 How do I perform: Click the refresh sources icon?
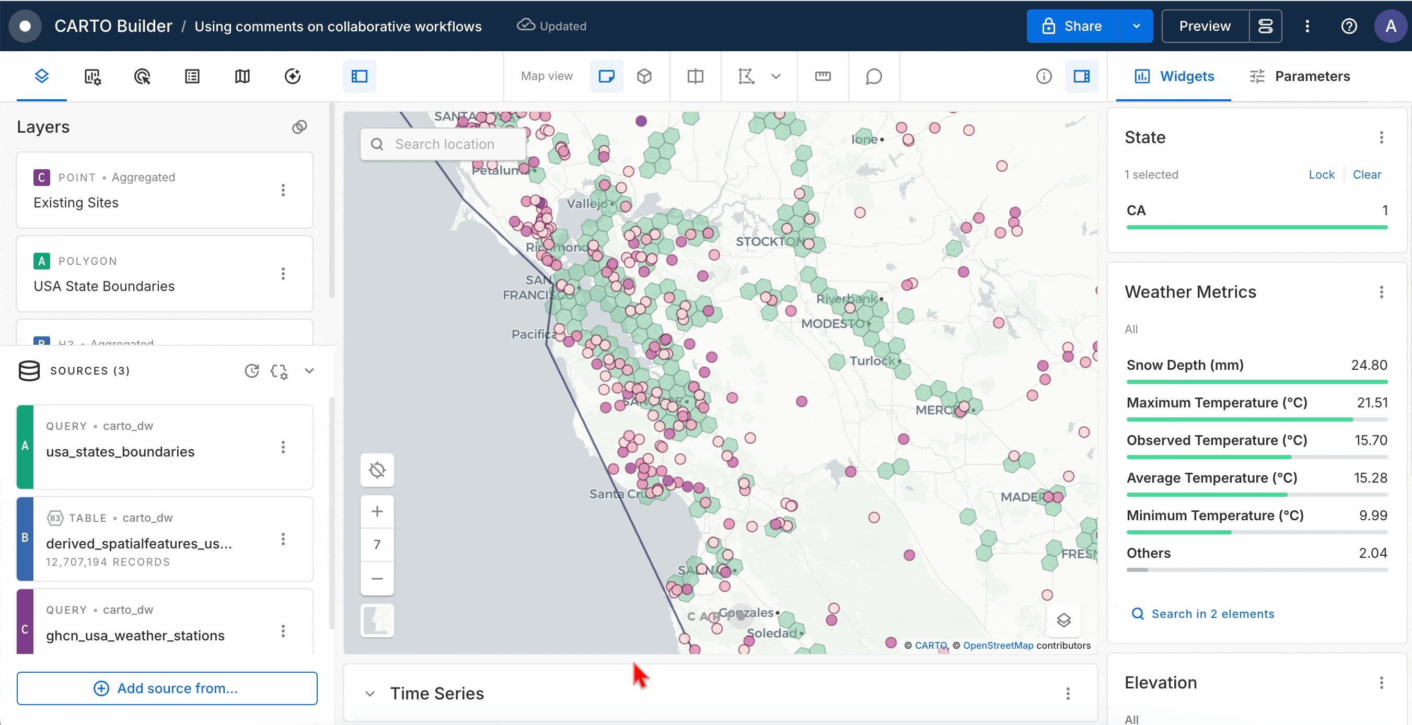251,371
